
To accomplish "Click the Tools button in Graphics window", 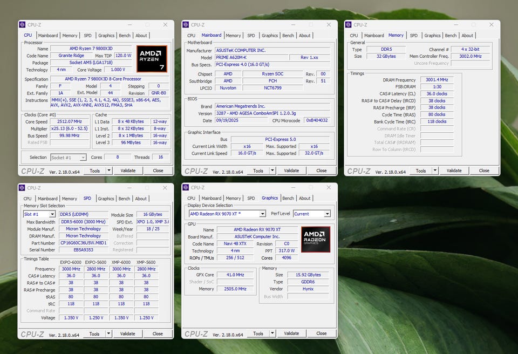I will click(258, 333).
